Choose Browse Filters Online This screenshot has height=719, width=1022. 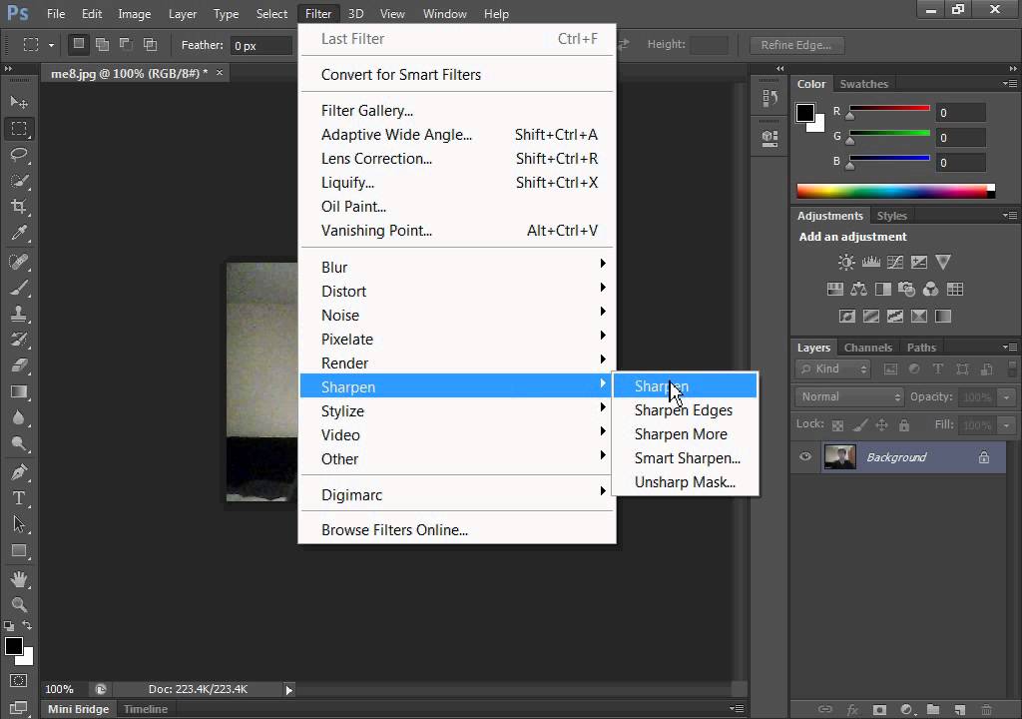tap(457, 530)
